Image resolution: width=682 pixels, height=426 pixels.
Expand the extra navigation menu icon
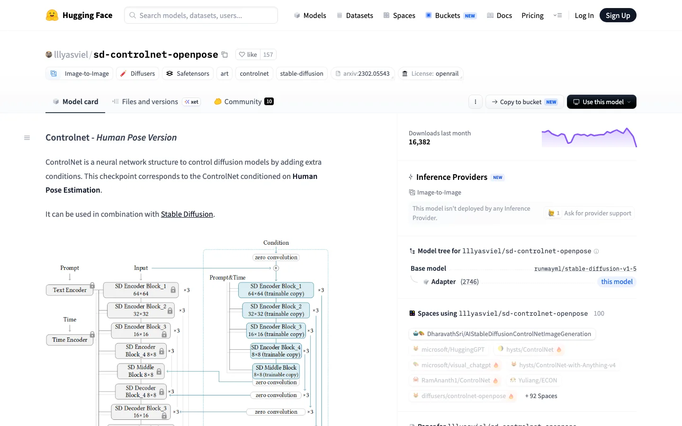tap(557, 15)
